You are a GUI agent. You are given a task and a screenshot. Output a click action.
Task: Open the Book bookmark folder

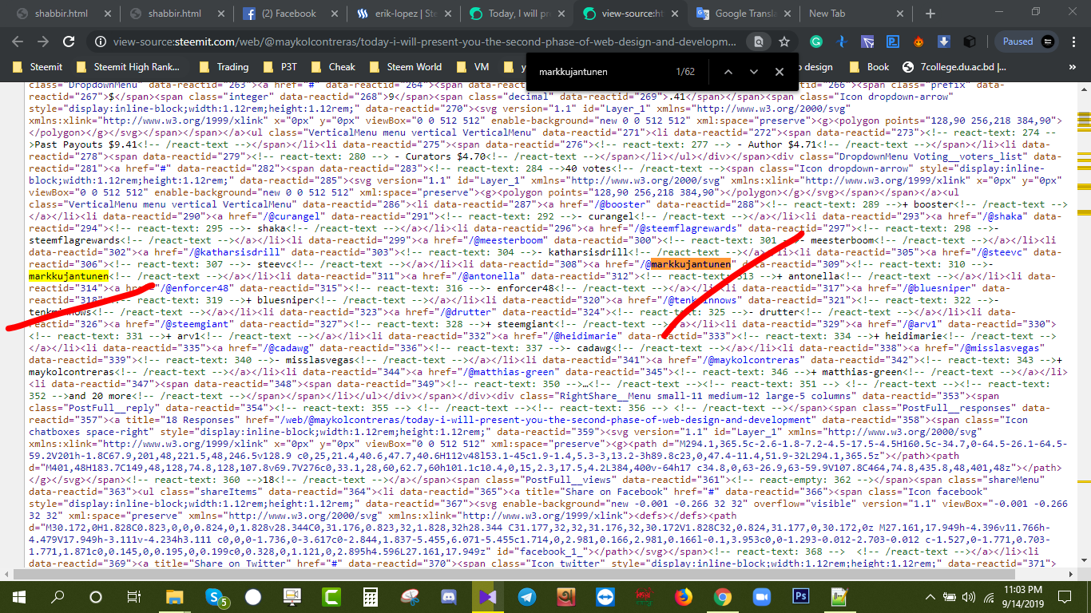pos(870,67)
